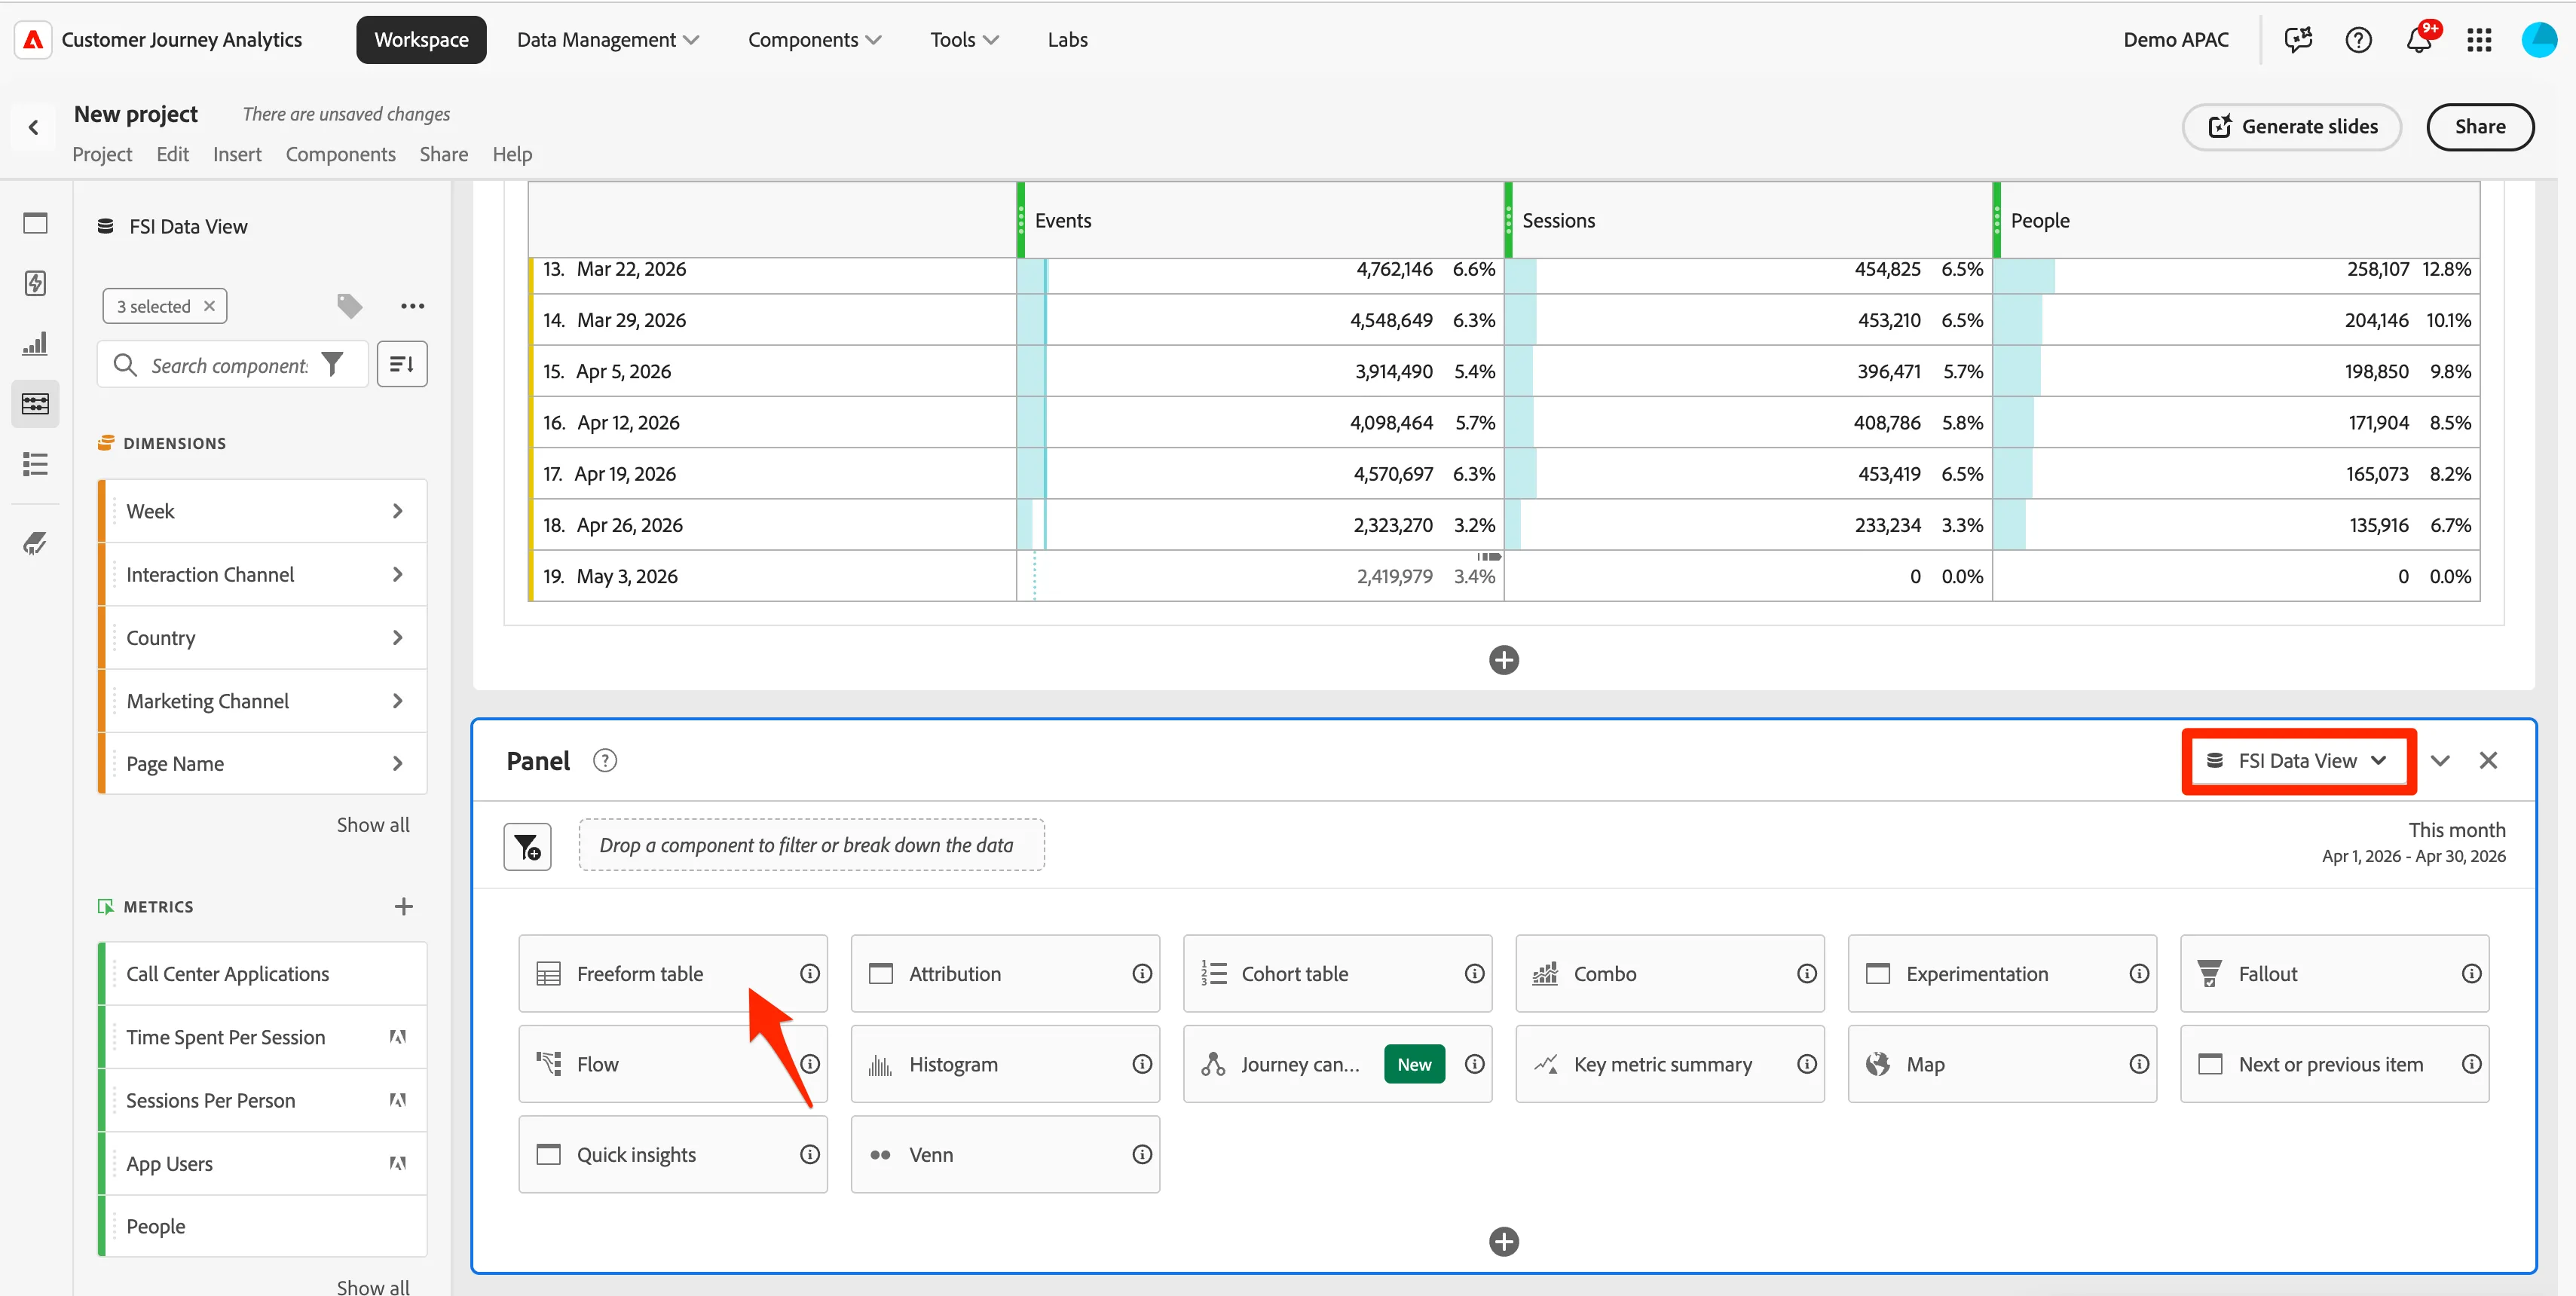Expand the Components top navigation menu
2576x1296 pixels.
coord(814,40)
